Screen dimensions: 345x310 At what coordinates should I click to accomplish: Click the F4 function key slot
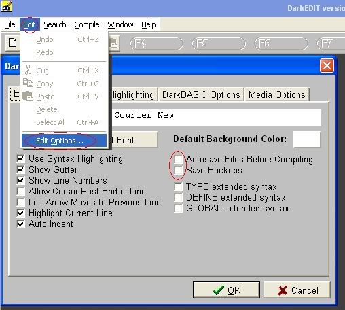[157, 44]
